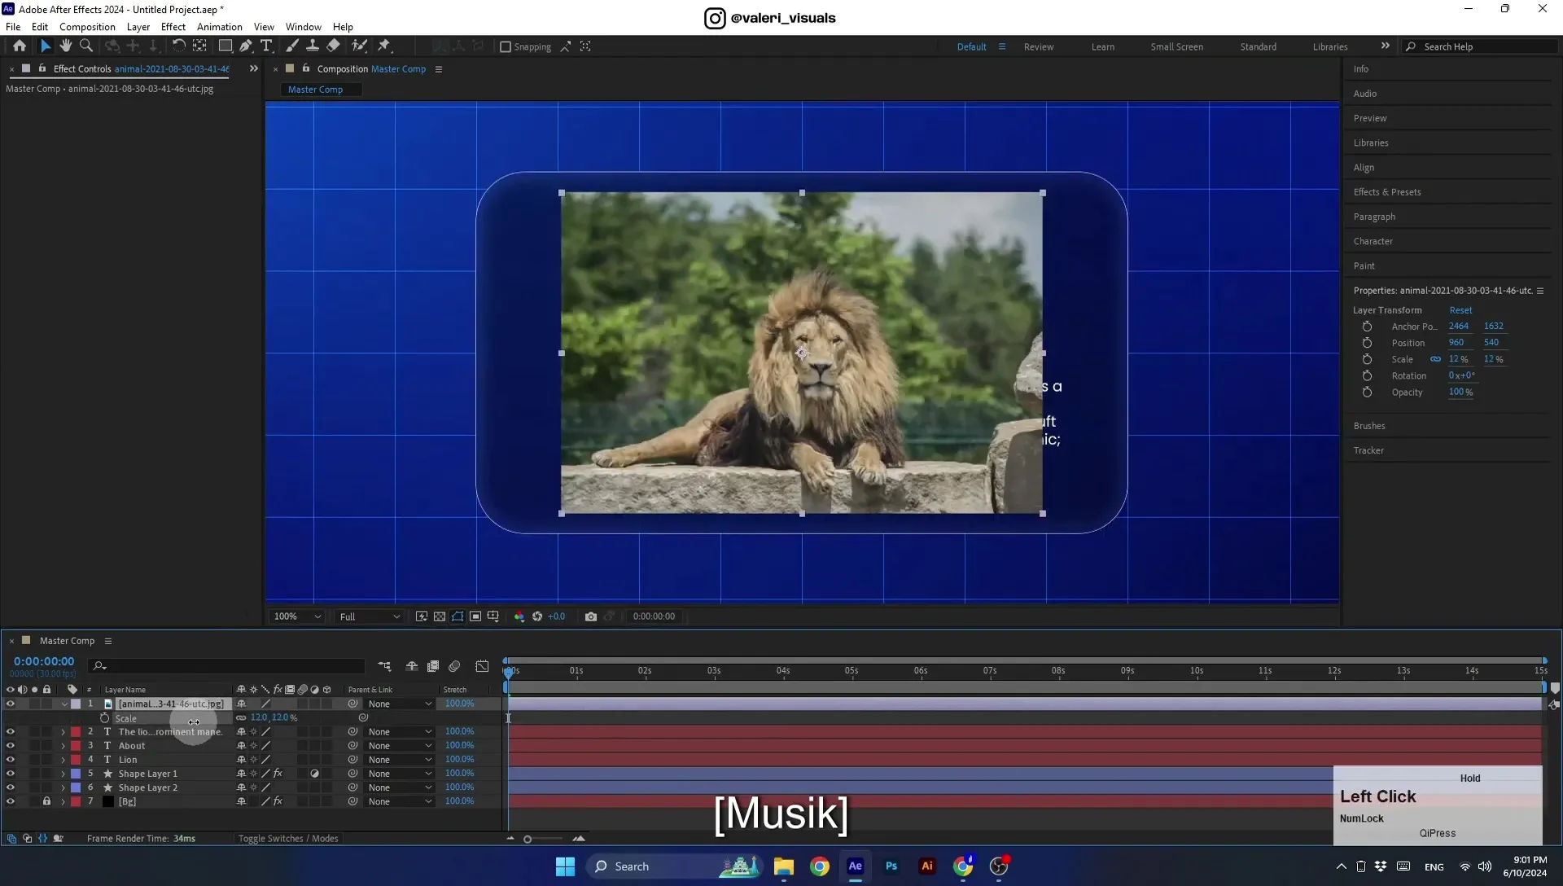Select the Brush tool

click(x=291, y=46)
